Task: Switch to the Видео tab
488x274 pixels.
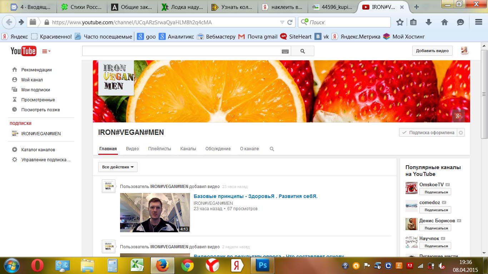Action: pos(133,149)
